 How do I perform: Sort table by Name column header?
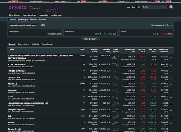[x=12, y=50]
